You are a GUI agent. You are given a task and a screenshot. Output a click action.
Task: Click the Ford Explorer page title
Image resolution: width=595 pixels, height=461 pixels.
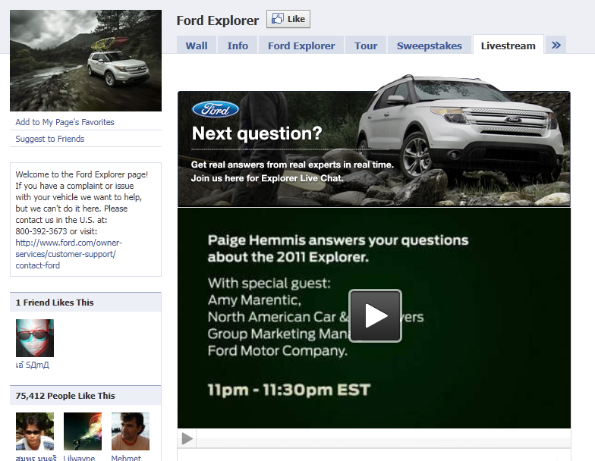pyautogui.click(x=218, y=20)
